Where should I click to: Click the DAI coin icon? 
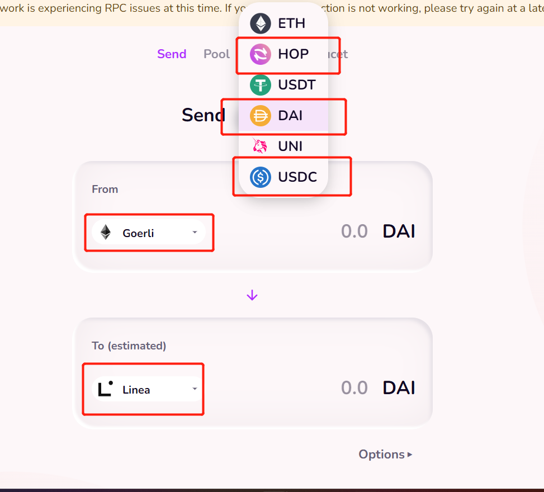click(x=261, y=116)
